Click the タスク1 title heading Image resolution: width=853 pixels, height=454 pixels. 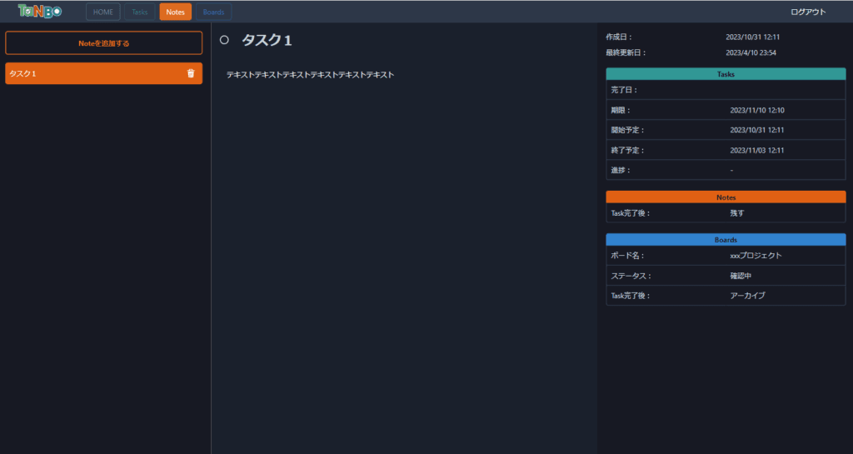point(267,40)
